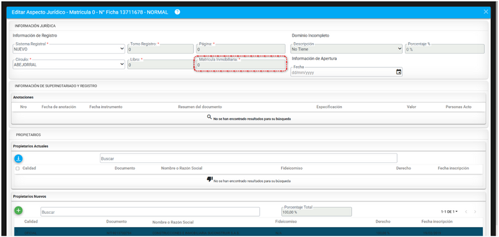The width and height of the screenshot is (499, 237).
Task: Close the Editar Aspecto Jurídico dialog
Action: coord(486,12)
